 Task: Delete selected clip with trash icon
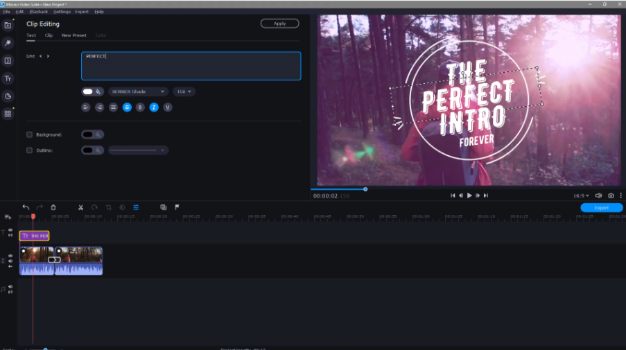click(53, 207)
